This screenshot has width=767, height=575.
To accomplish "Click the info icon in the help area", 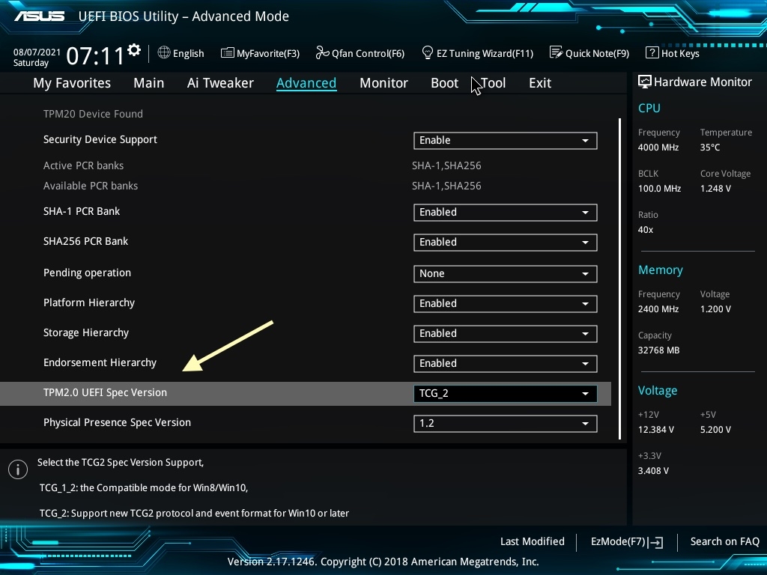I will (17, 469).
